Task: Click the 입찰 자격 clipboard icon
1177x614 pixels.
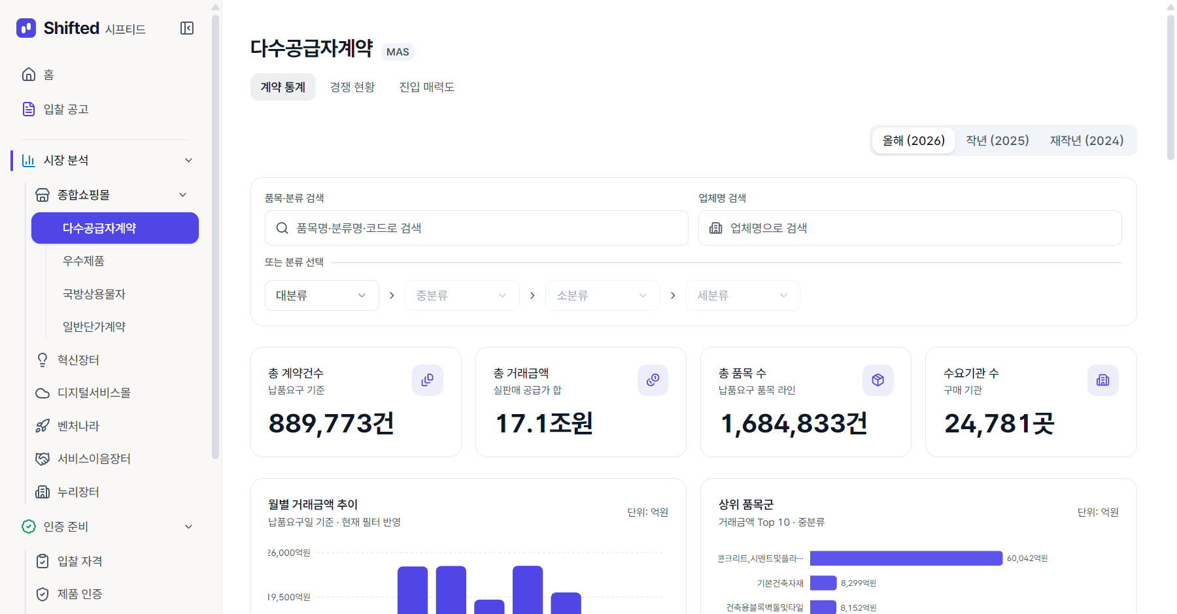Action: click(x=43, y=561)
